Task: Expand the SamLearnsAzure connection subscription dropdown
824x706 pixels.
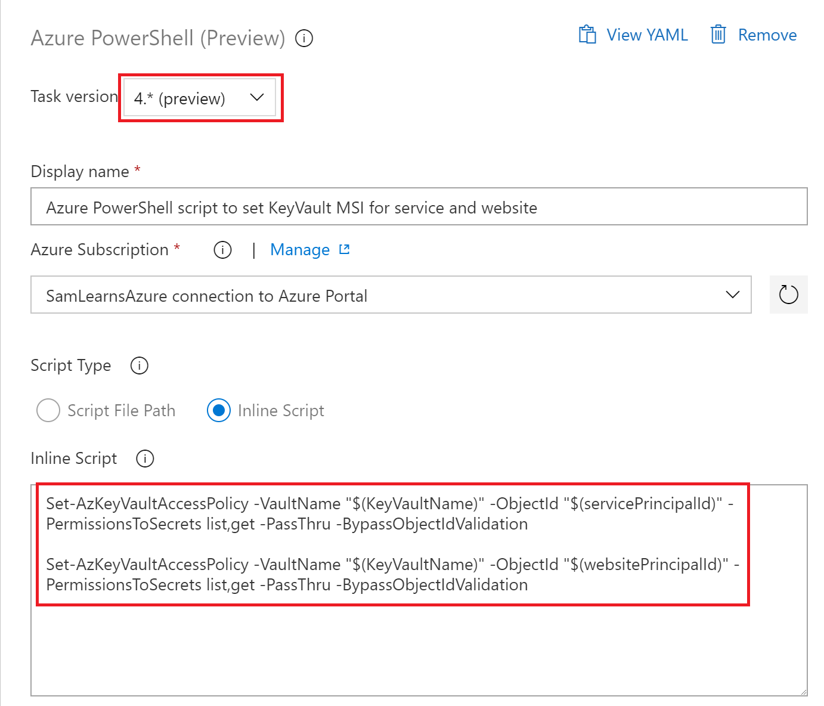Action: (x=391, y=295)
